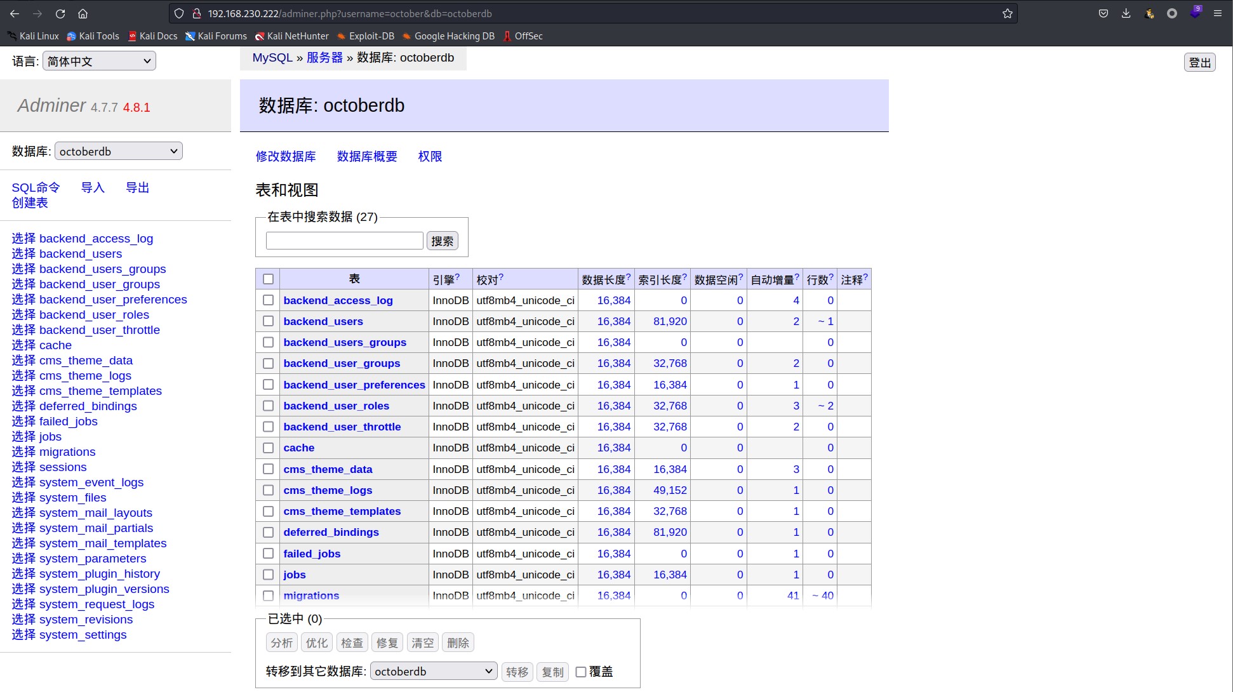
Task: Open the Kali Tools bookmark
Action: point(93,36)
